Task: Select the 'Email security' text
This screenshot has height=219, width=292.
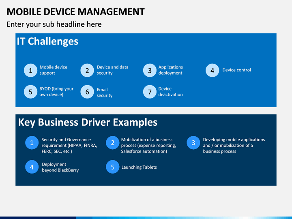Action: click(x=105, y=92)
